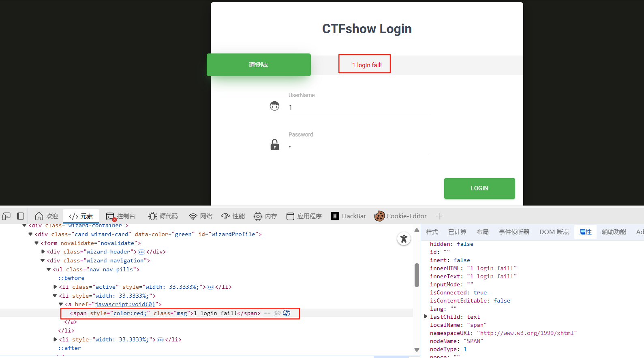Image resolution: width=644 pixels, height=358 pixels.
Task: Open the 已计算 computed side tab
Action: coord(457,232)
